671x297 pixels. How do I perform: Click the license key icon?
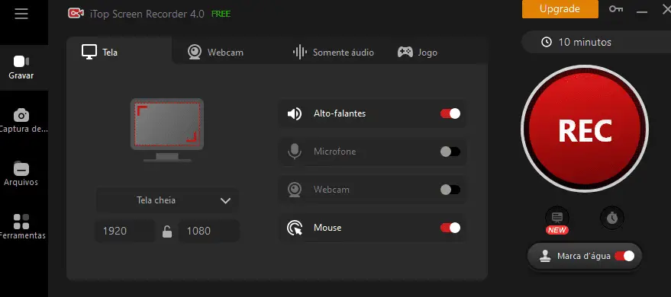click(616, 9)
